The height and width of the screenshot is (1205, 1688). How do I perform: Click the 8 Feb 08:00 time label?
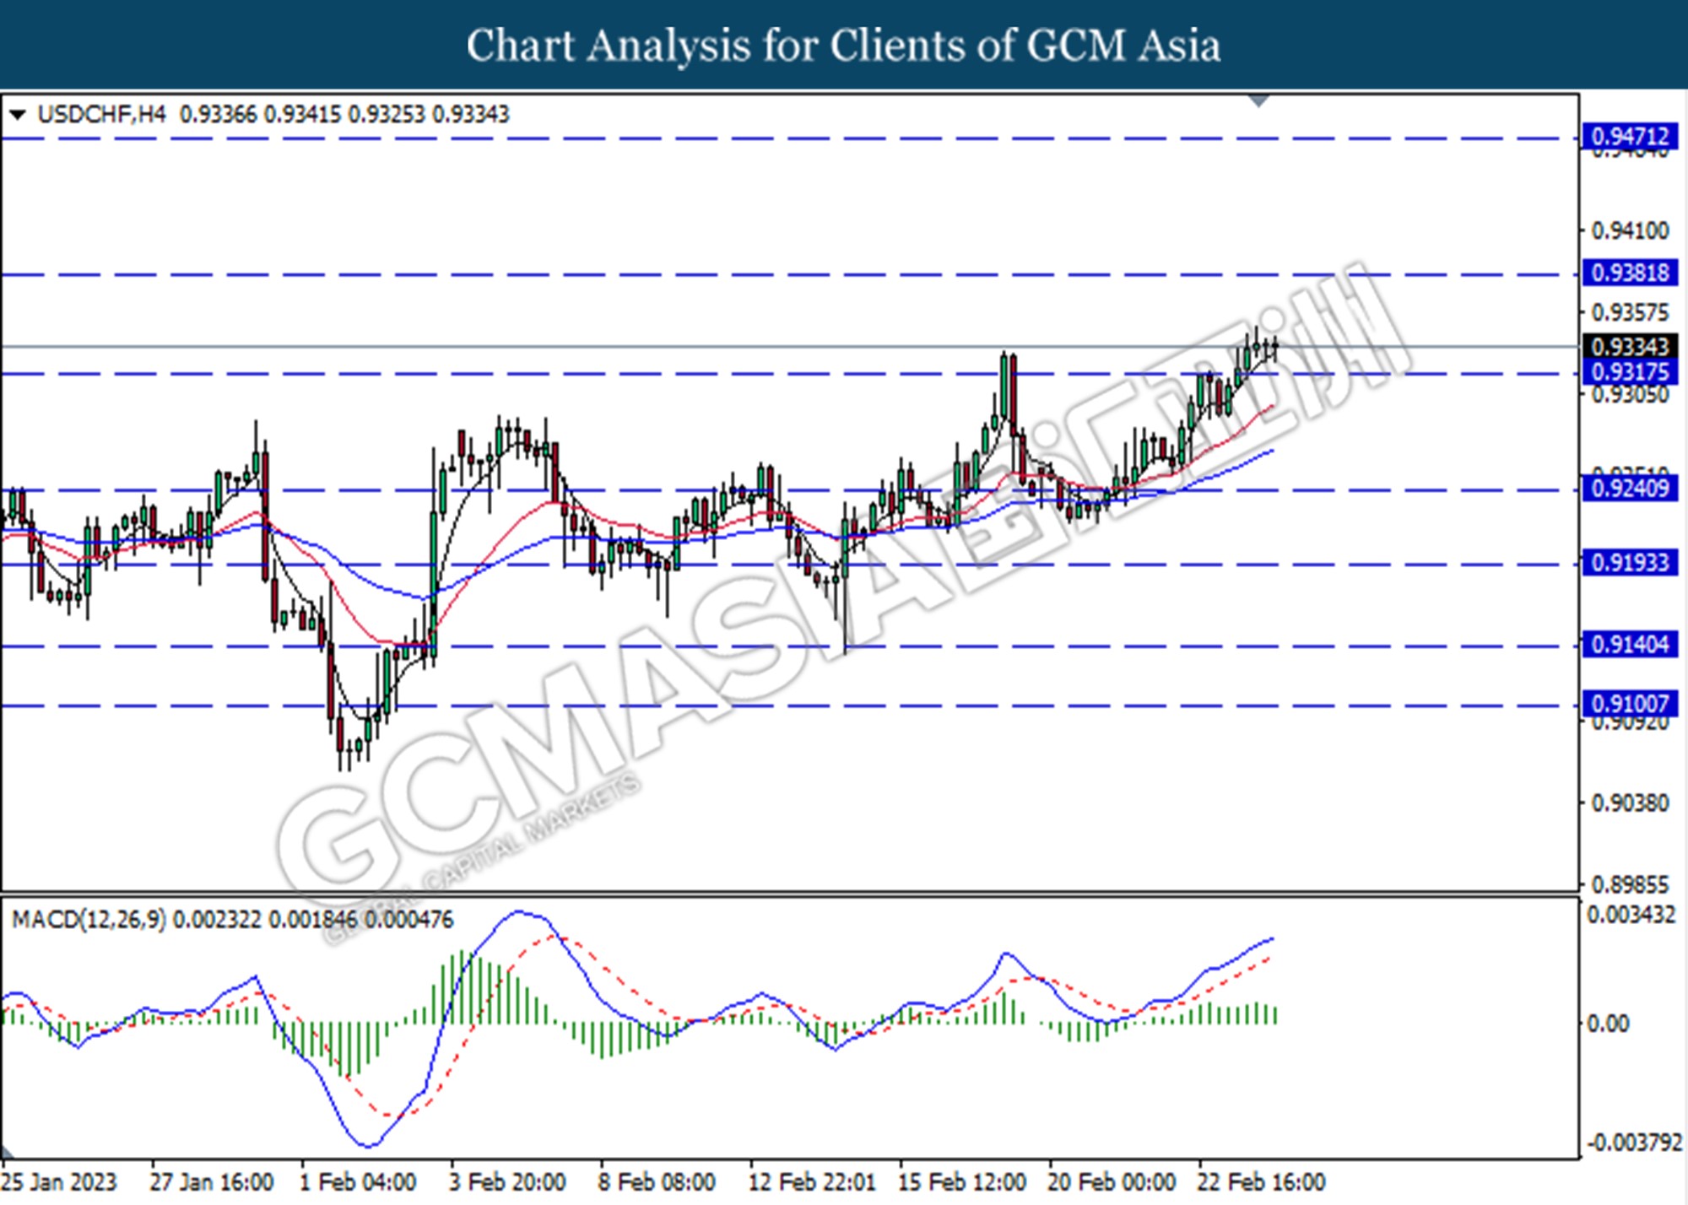657,1182
